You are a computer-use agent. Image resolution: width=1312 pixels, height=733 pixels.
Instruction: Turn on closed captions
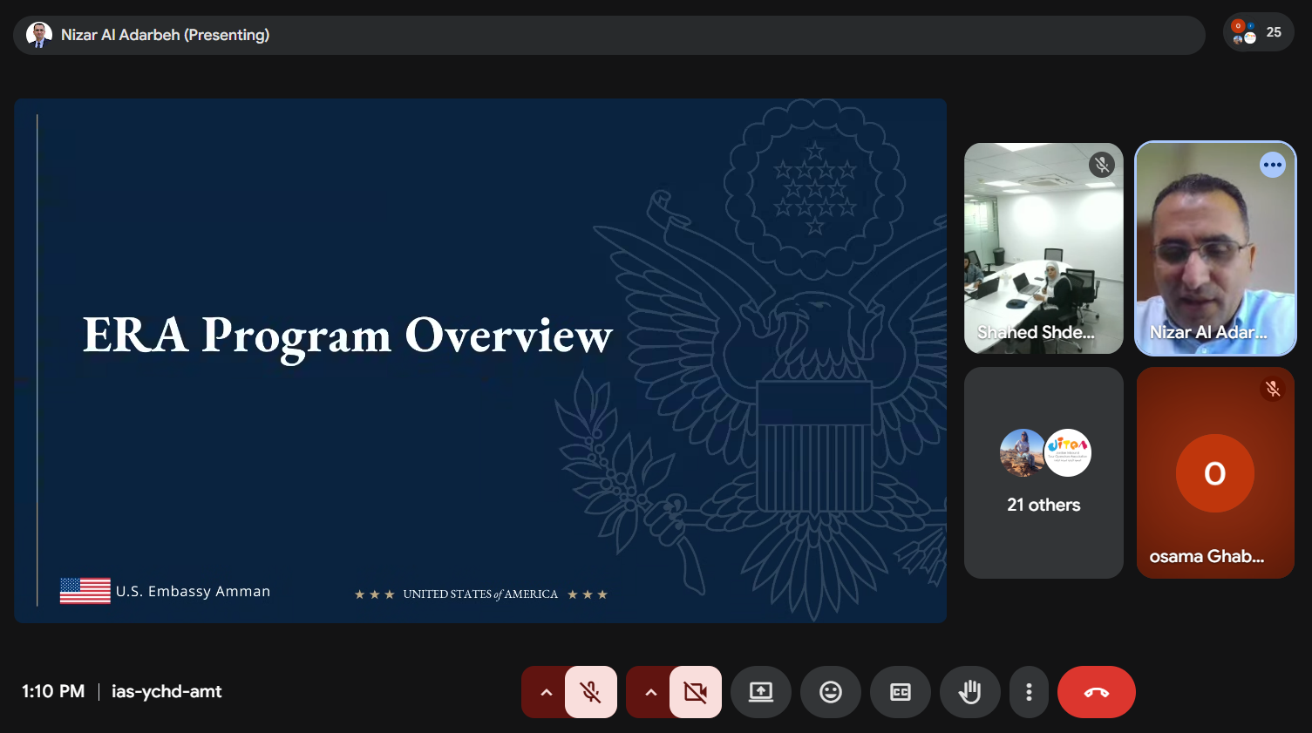click(901, 692)
